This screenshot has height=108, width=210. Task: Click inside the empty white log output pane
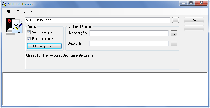[x=105, y=89]
